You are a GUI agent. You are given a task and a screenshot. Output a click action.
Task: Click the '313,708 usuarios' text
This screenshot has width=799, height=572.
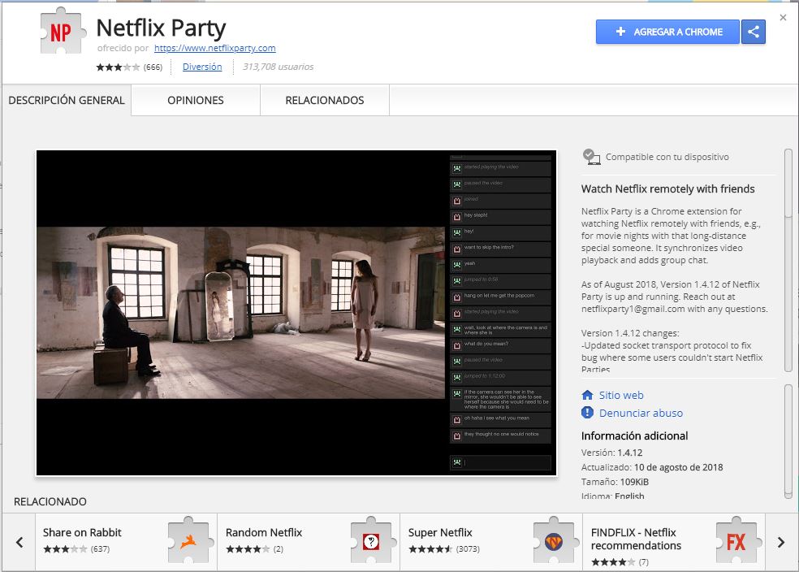279,67
